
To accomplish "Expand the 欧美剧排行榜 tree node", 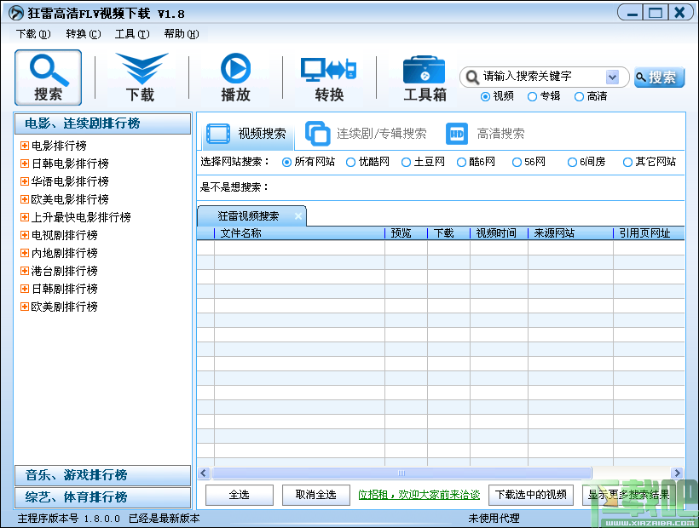I will 25,307.
